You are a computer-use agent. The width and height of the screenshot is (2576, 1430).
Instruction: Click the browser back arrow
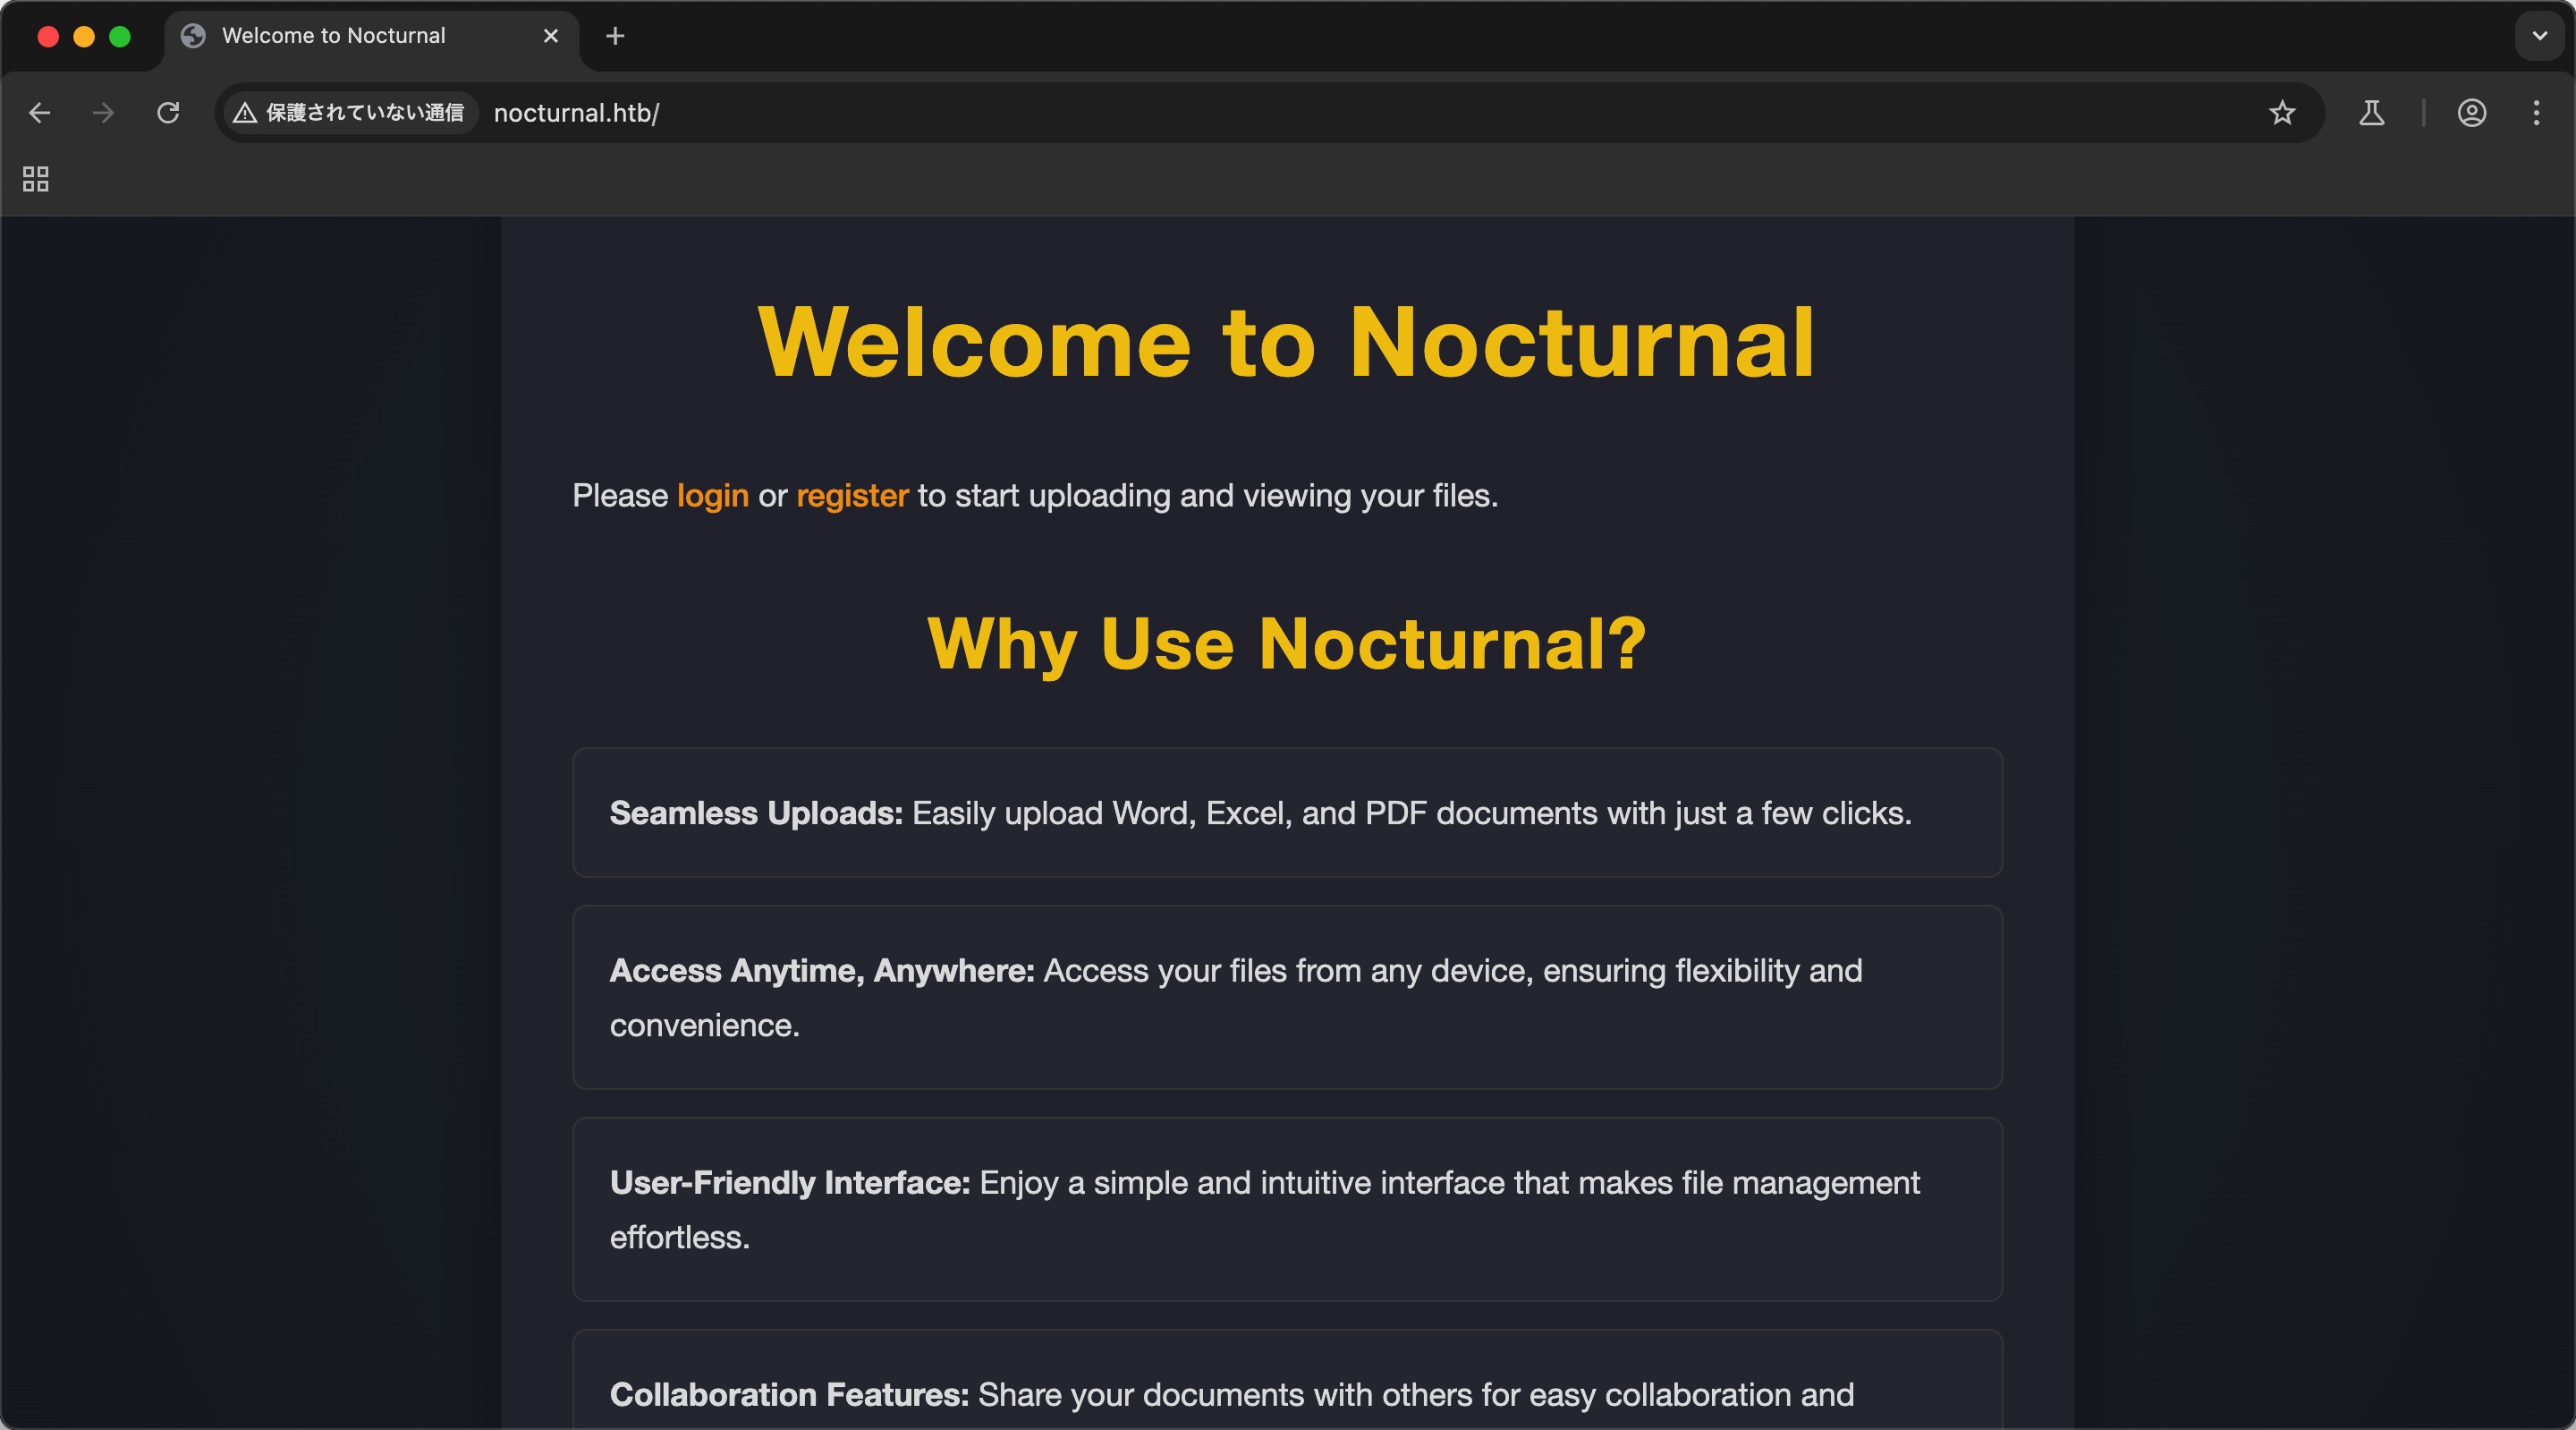pos(40,113)
